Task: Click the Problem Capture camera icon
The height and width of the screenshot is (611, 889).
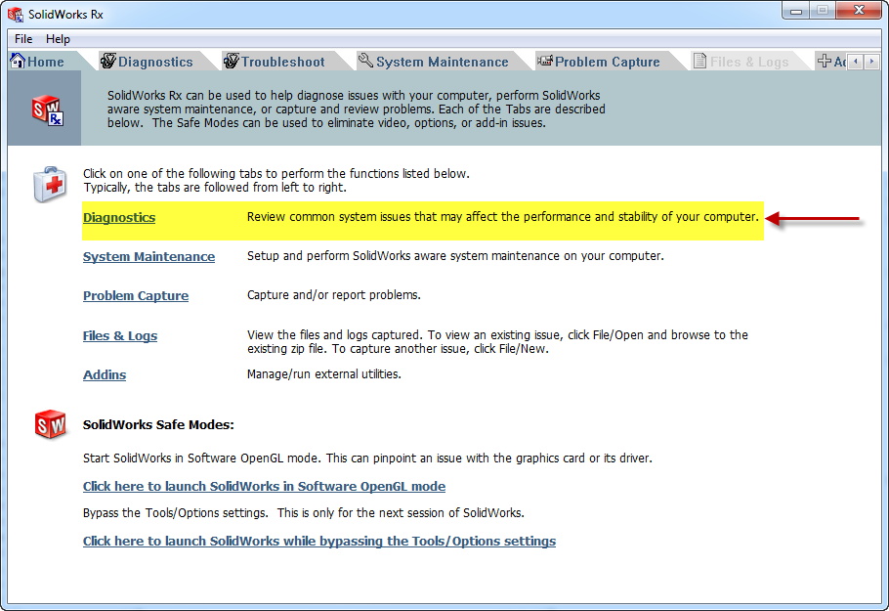Action: tap(545, 61)
